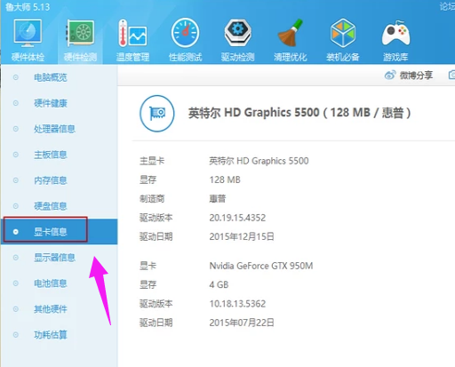The height and width of the screenshot is (367, 455).
Task: Click the graphics card circle icon
Action: [157, 113]
